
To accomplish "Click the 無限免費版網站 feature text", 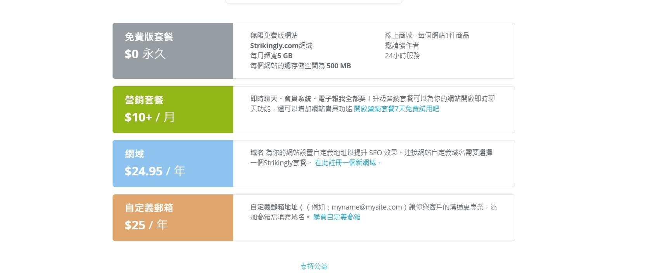I will point(274,36).
